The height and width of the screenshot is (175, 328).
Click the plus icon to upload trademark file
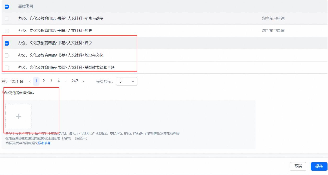(19, 116)
